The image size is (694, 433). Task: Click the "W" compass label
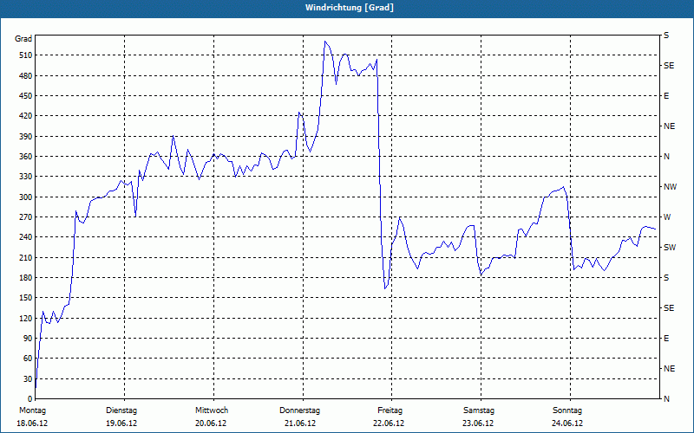(667, 217)
